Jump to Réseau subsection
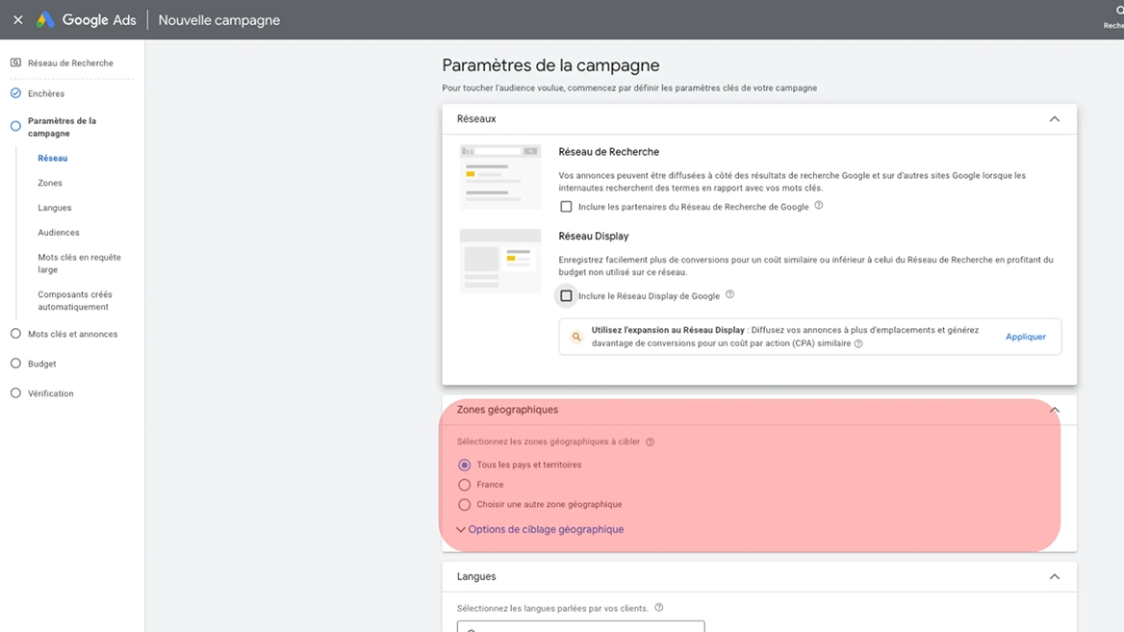 coord(52,159)
